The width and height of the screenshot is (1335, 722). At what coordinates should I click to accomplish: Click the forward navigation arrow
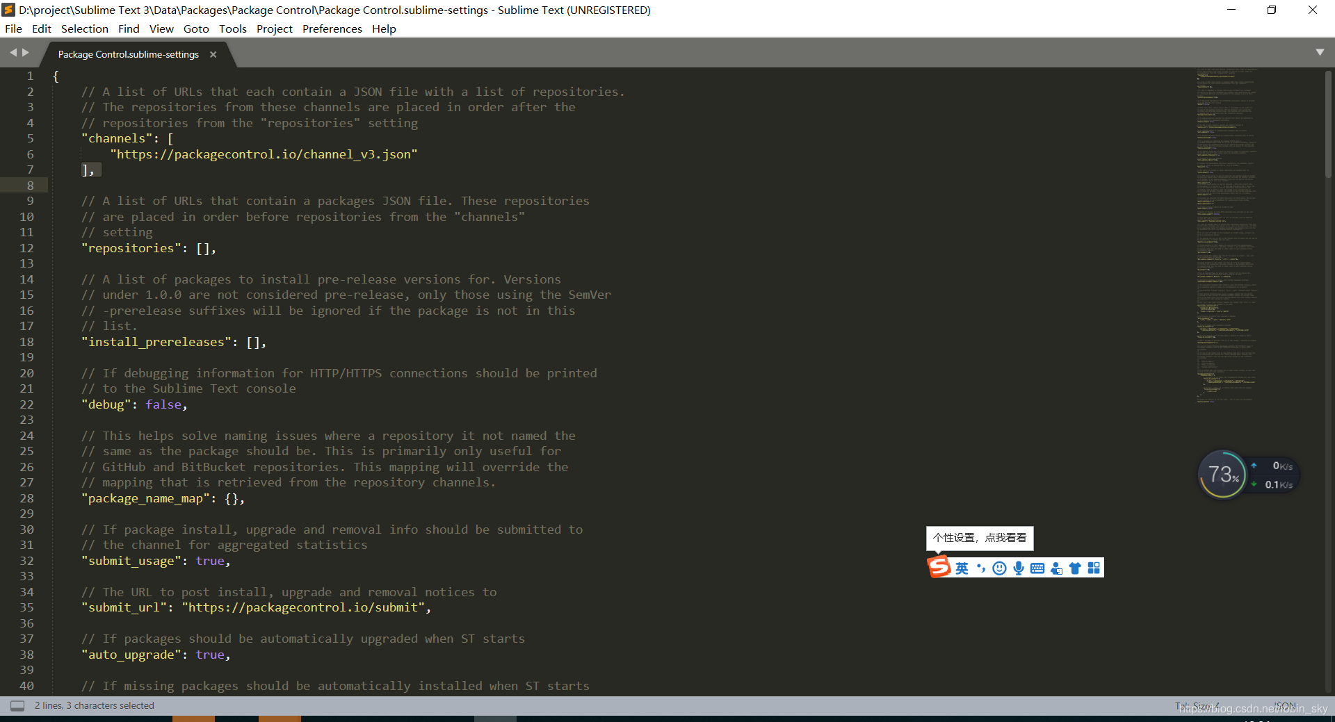tap(25, 51)
